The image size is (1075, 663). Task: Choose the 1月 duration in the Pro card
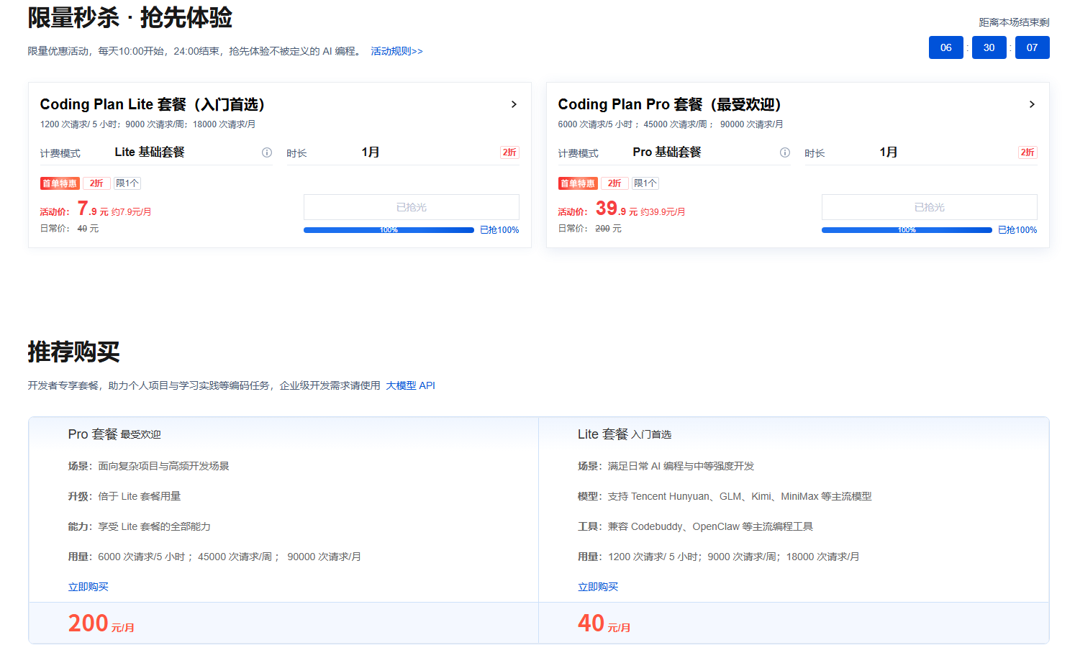(x=889, y=152)
